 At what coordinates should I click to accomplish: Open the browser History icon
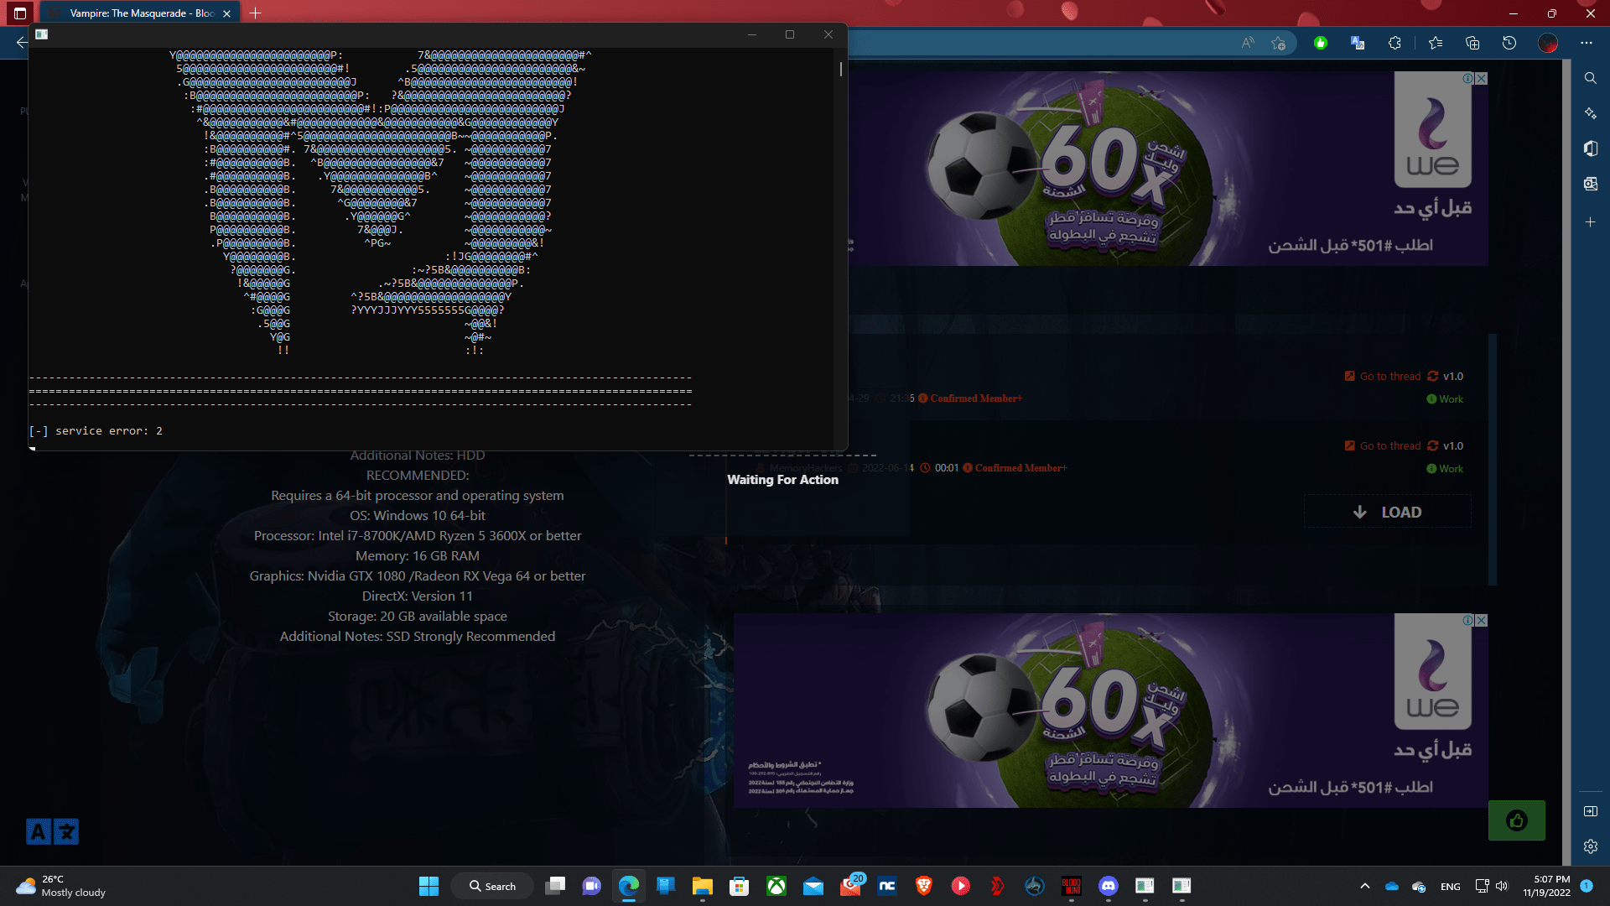click(x=1509, y=43)
